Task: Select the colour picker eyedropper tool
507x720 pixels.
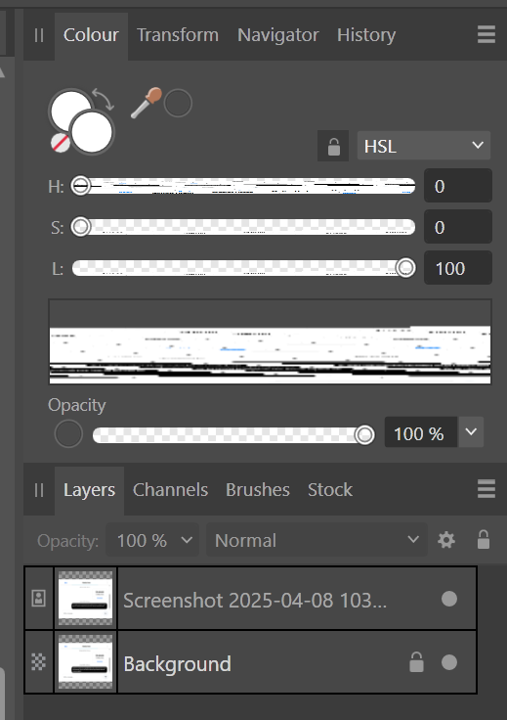Action: pos(147,103)
